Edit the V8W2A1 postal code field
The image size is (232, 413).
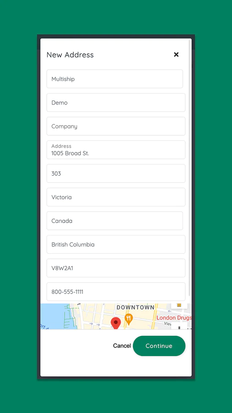coord(116,268)
